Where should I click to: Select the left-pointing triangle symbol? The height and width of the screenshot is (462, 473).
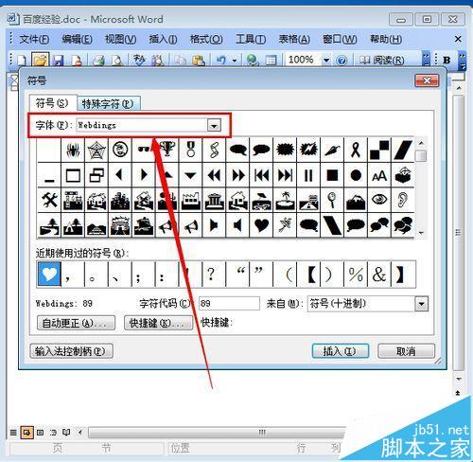(120, 174)
